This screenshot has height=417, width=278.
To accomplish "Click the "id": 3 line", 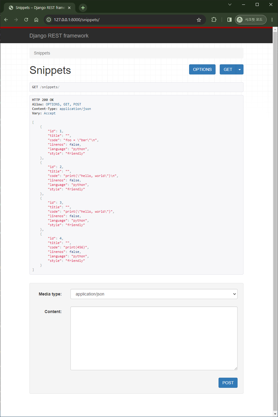I will (56, 203).
